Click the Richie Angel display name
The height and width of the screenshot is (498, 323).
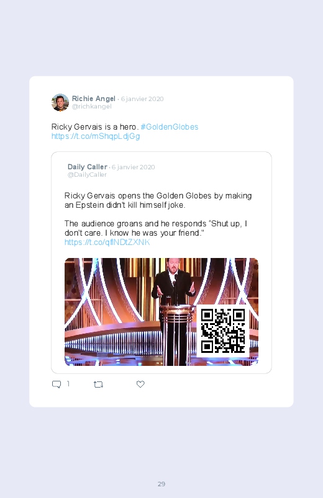pyautogui.click(x=94, y=99)
